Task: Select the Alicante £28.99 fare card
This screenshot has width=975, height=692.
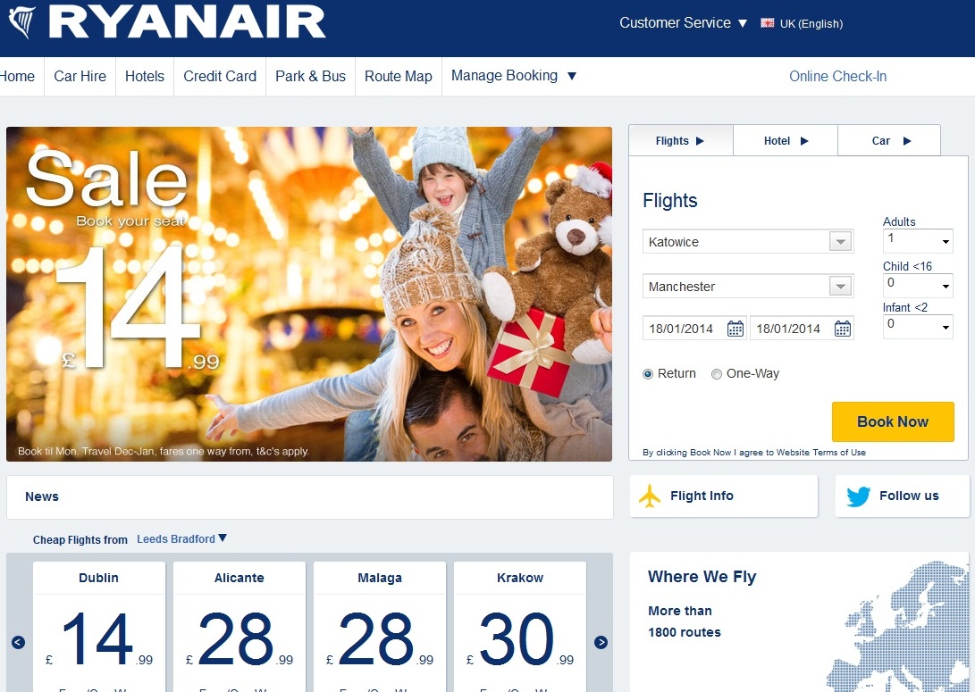Action: pyautogui.click(x=240, y=627)
